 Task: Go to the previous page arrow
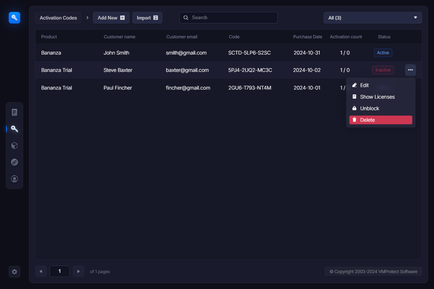(x=41, y=271)
